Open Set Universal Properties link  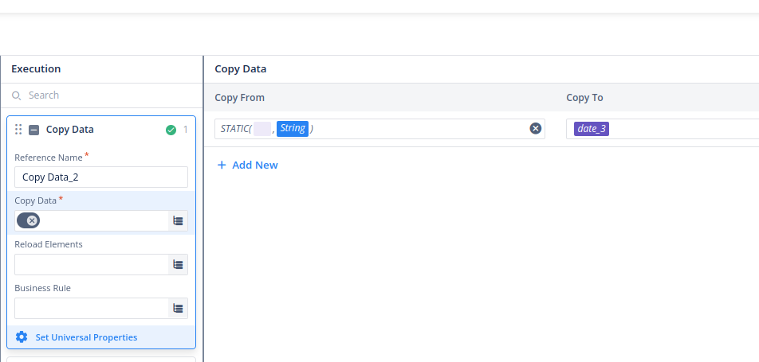pyautogui.click(x=86, y=337)
